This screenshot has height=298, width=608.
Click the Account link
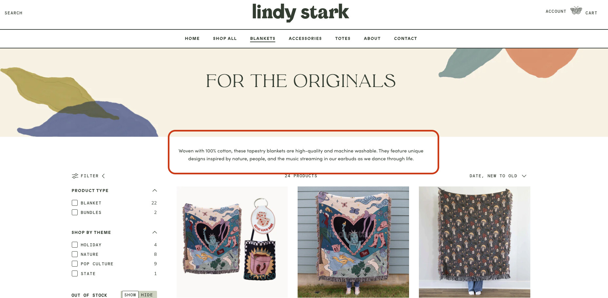coord(556,11)
